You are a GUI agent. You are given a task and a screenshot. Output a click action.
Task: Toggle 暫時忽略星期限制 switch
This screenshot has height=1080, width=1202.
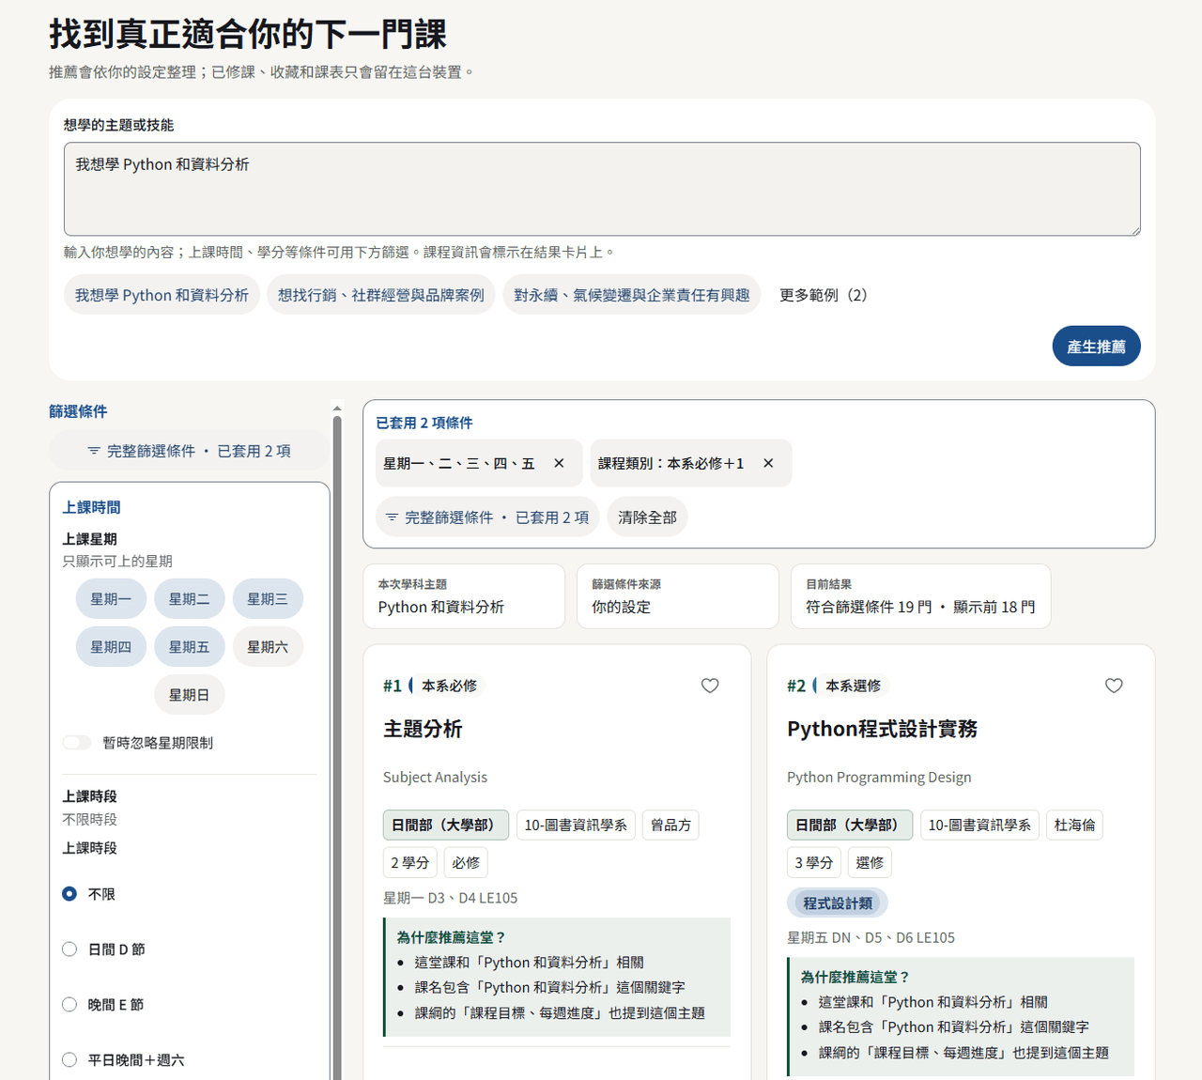pos(77,743)
